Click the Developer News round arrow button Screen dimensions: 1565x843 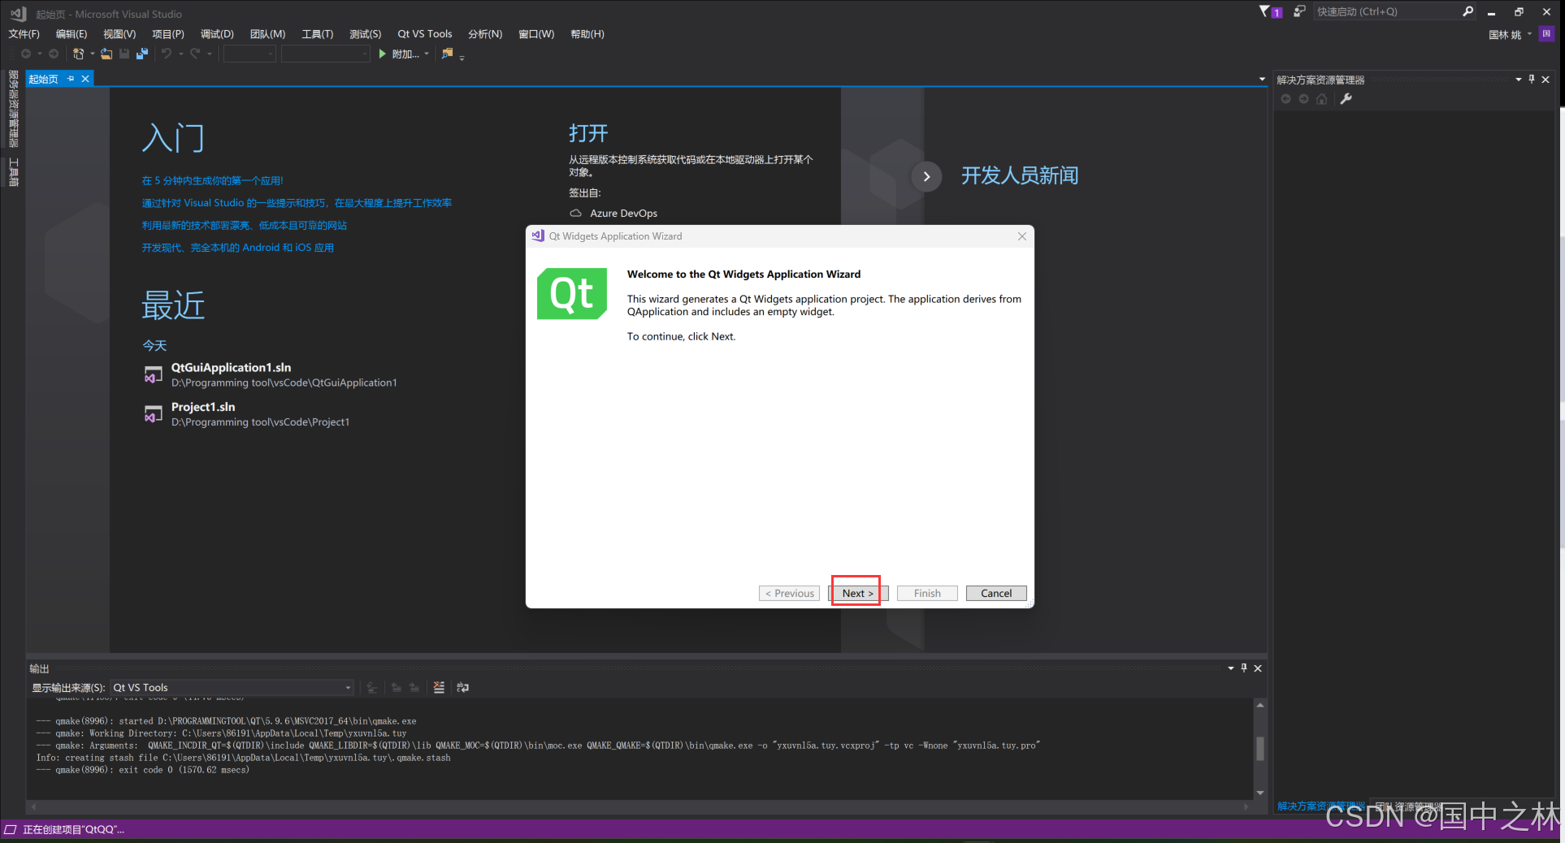[926, 176]
